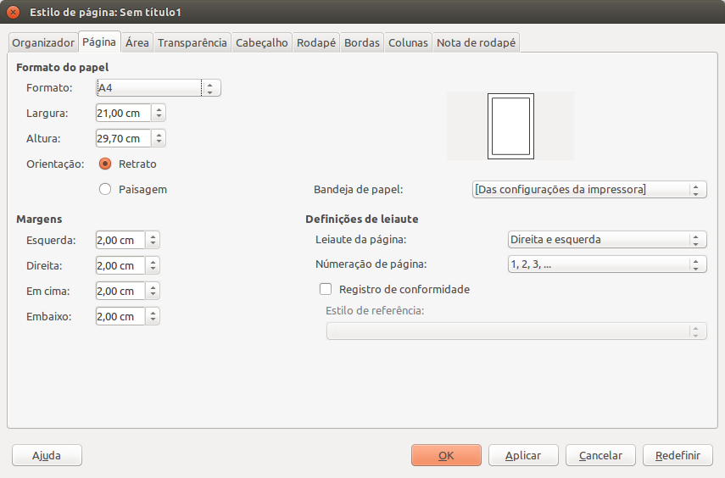Select the Colunas tab
This screenshot has width=725, height=478.
pyautogui.click(x=408, y=42)
